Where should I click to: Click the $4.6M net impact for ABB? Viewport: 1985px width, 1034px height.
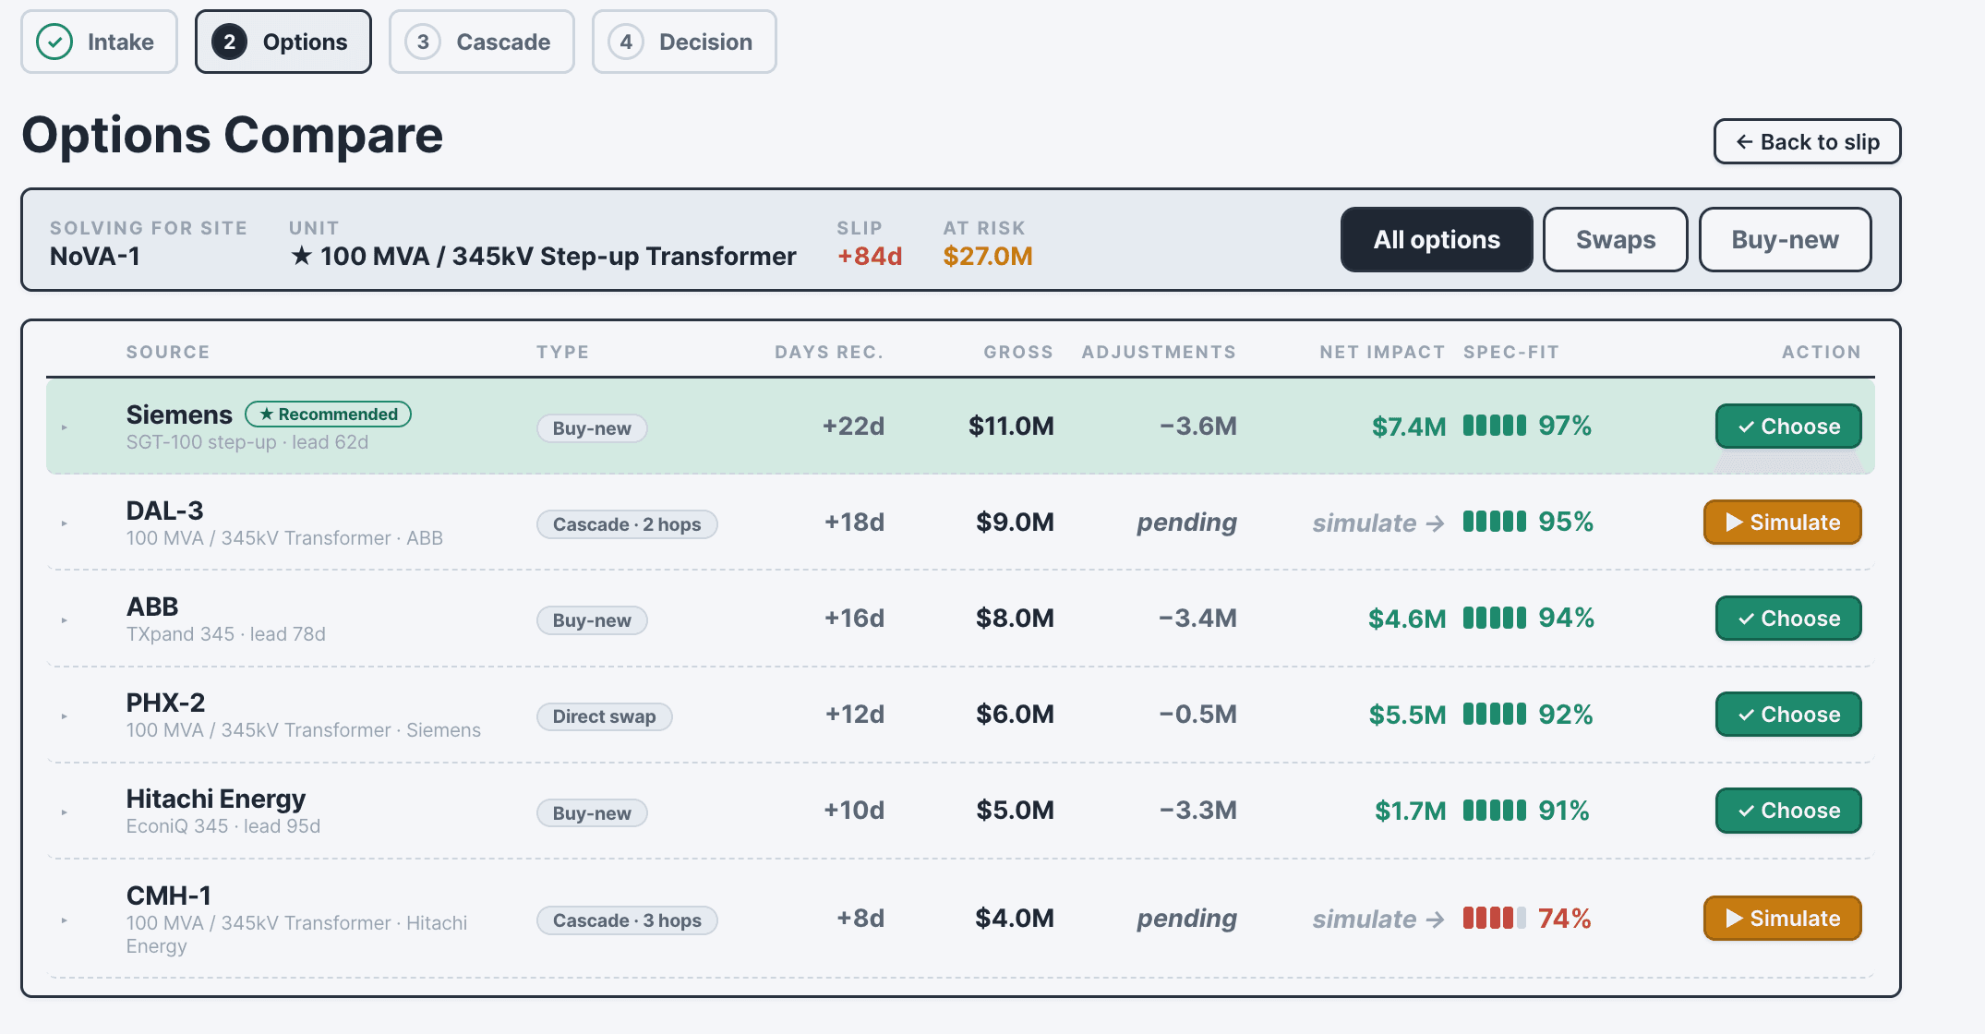coord(1407,619)
